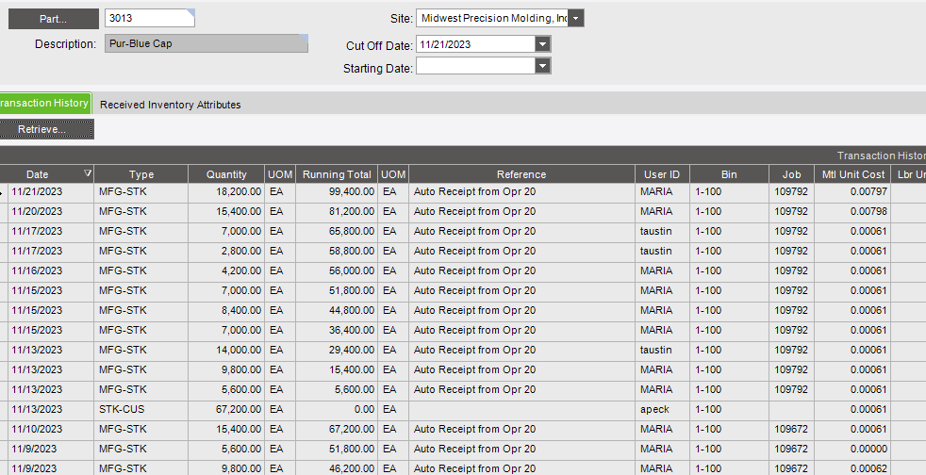Click the Retrieve... button

coord(46,129)
